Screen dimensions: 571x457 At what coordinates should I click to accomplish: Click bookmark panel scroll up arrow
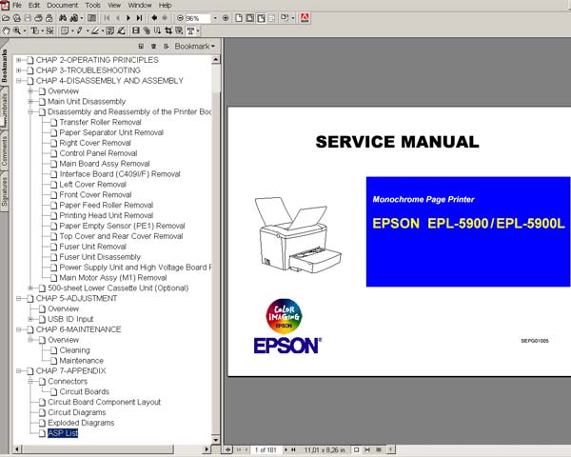click(x=216, y=59)
